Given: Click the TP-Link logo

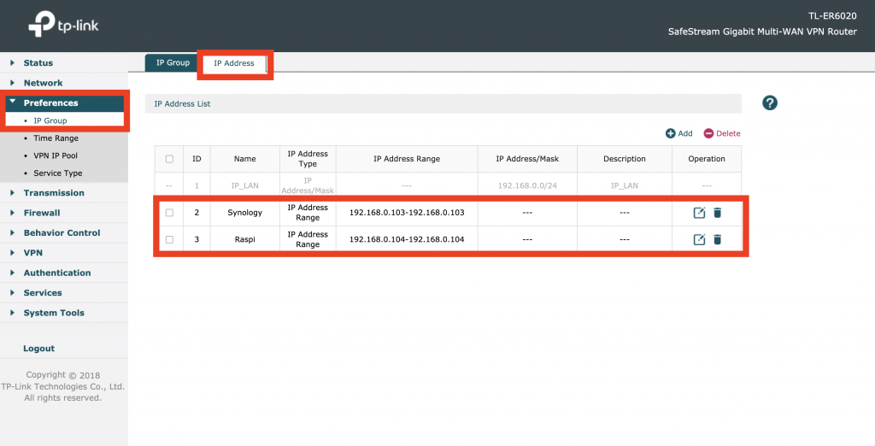Looking at the screenshot, I should pos(63,26).
